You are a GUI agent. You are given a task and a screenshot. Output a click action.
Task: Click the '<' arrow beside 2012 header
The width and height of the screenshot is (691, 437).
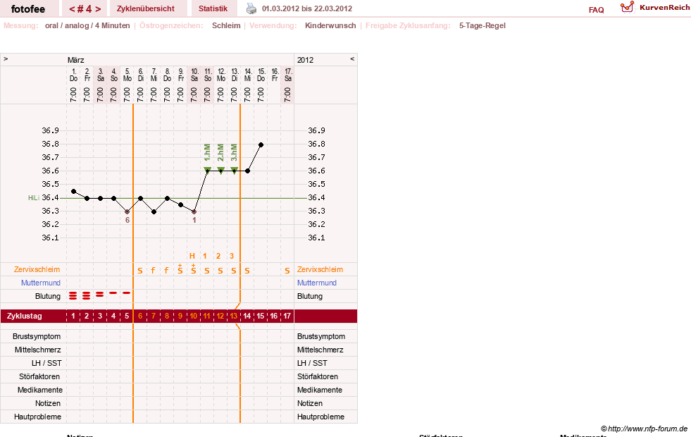352,59
